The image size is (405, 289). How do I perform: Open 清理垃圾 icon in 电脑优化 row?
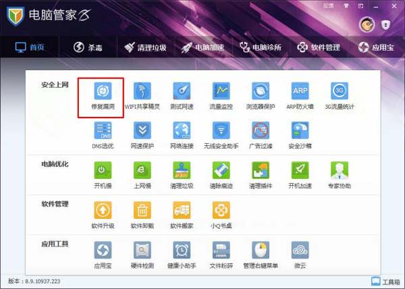coord(182,176)
